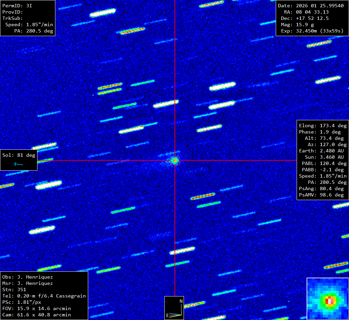Click the Sol: 81 deg label
Viewport: 349px width, 320px height.
coord(19,155)
